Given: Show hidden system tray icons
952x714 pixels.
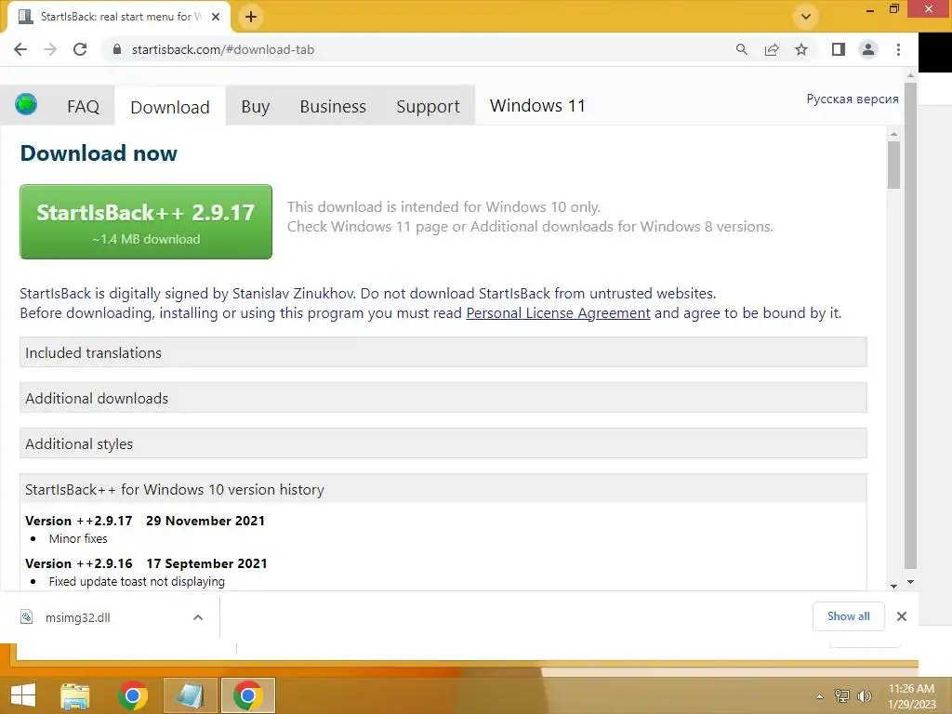Looking at the screenshot, I should tap(820, 696).
